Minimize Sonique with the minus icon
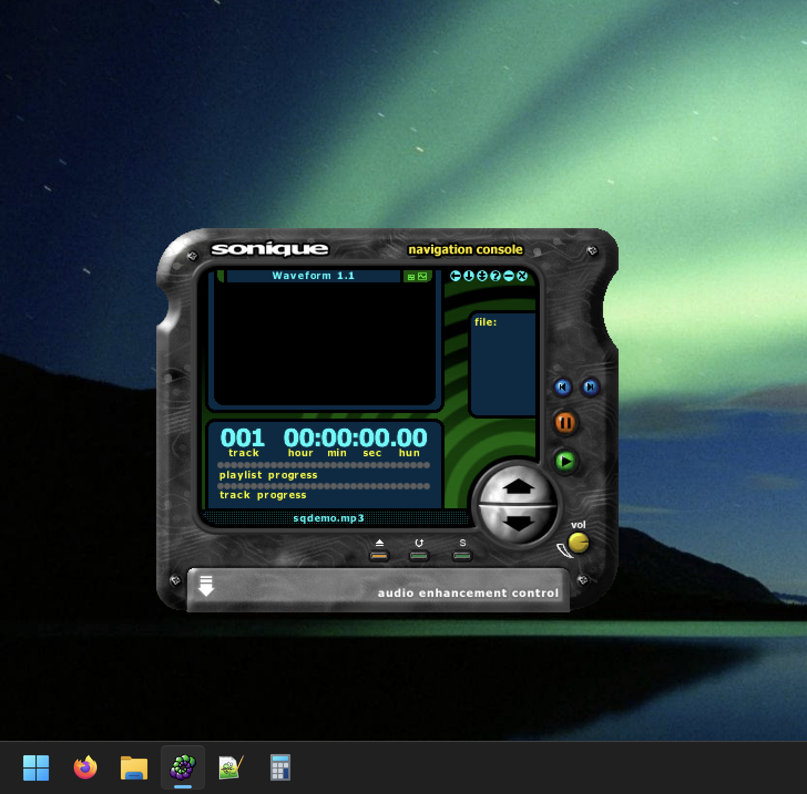The height and width of the screenshot is (794, 807). click(x=509, y=276)
